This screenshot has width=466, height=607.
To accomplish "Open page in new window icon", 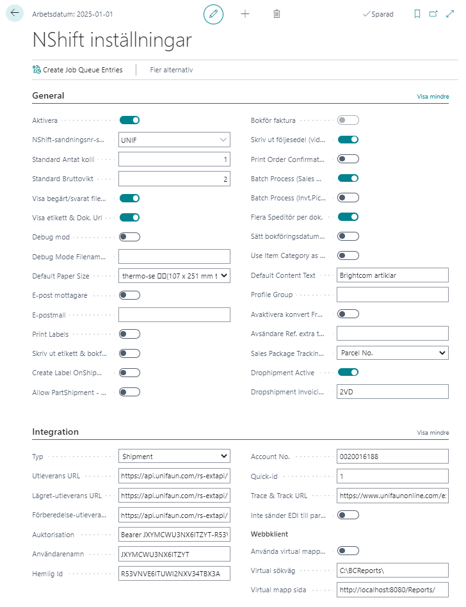I will click(x=433, y=13).
